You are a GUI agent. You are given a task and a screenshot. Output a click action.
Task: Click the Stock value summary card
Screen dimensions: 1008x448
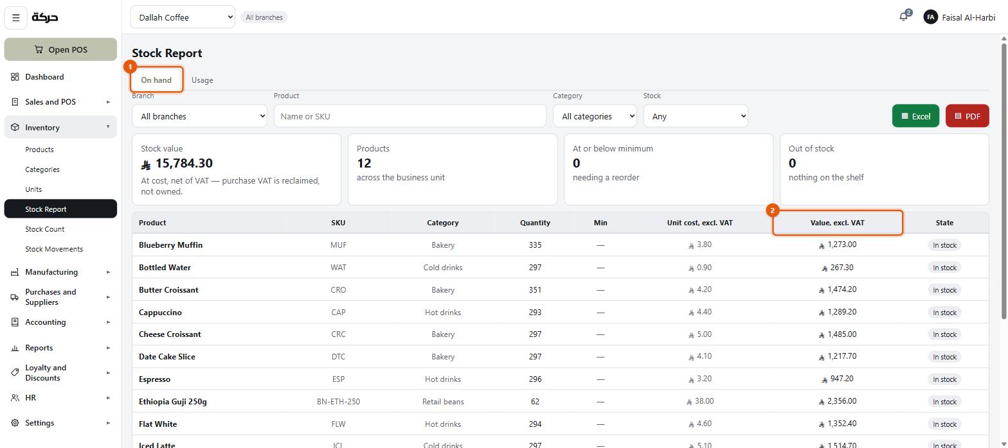point(236,169)
